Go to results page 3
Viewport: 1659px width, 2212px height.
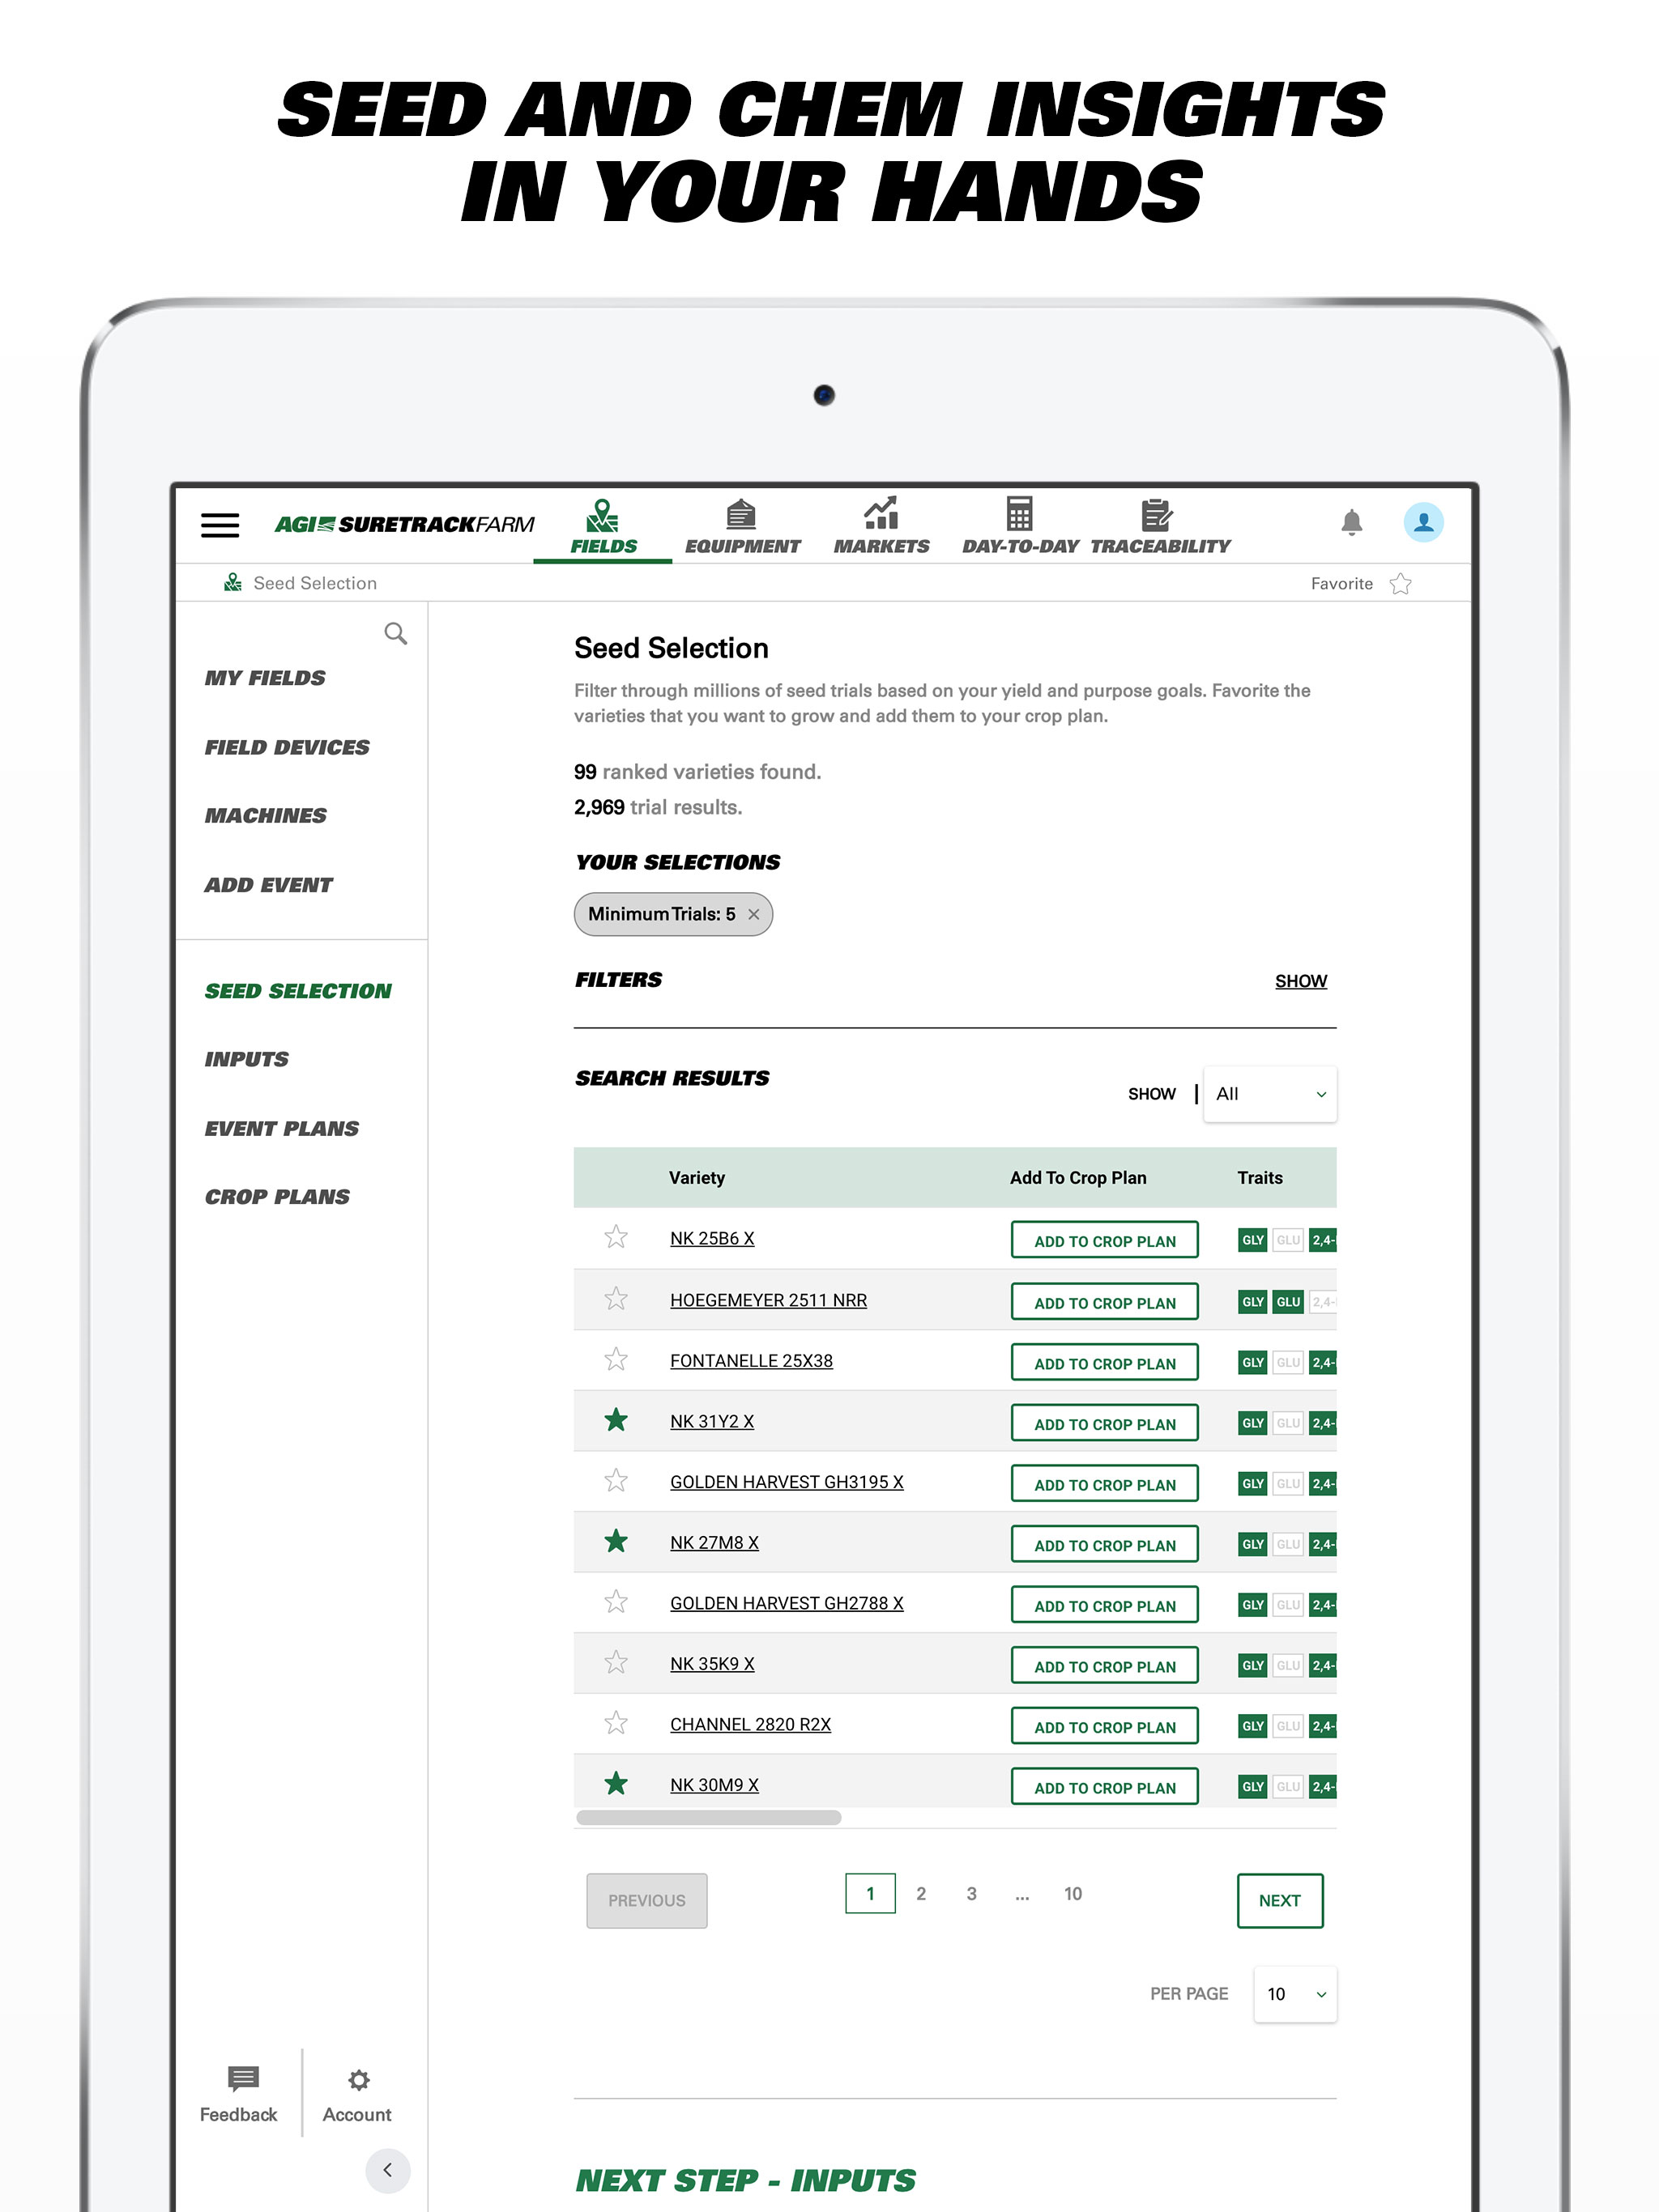point(971,1894)
